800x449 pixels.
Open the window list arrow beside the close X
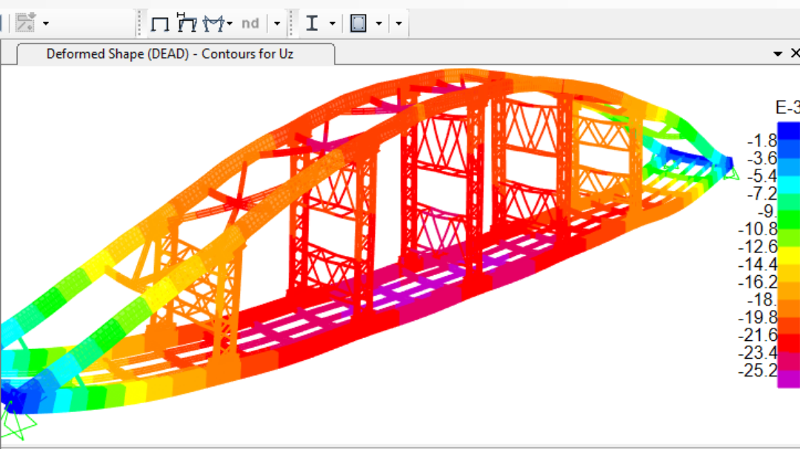click(778, 54)
